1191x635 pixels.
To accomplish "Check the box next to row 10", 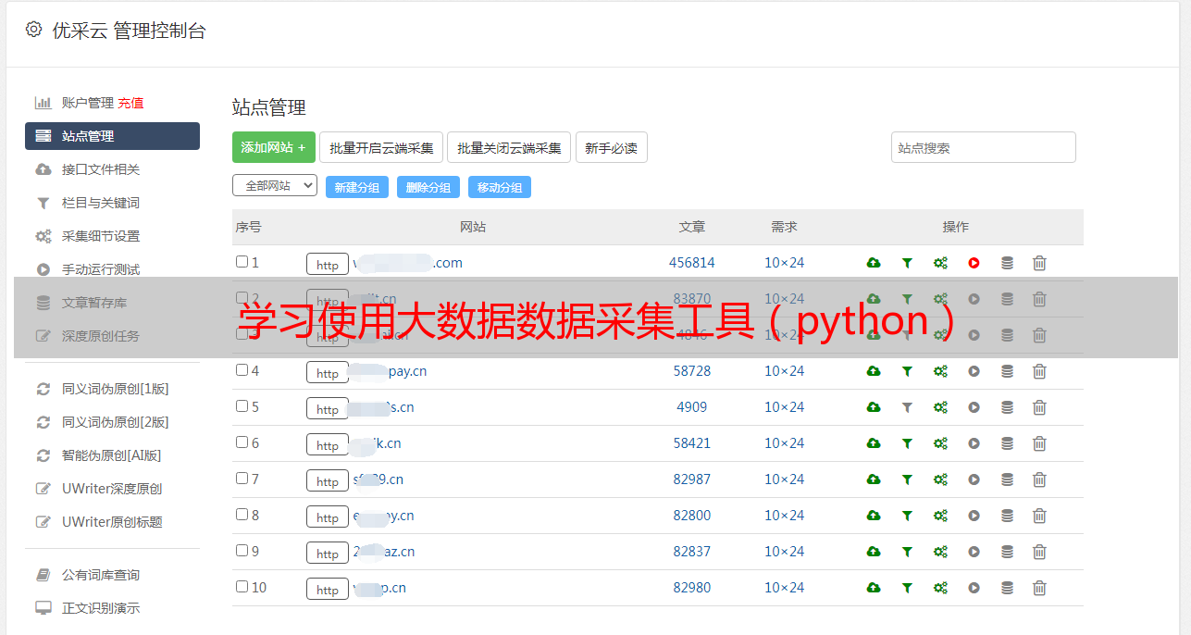I will pyautogui.click(x=242, y=587).
